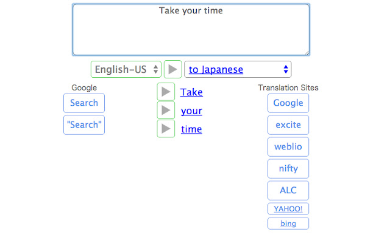
Task: Open the English-US language dropdown
Action: pos(126,69)
